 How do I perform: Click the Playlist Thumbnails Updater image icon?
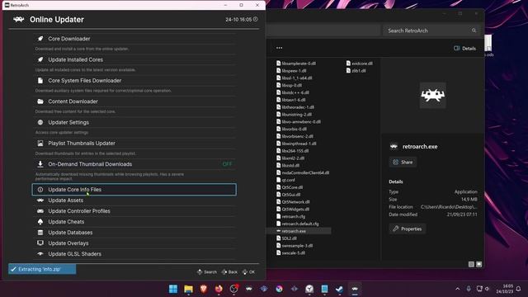[40, 143]
